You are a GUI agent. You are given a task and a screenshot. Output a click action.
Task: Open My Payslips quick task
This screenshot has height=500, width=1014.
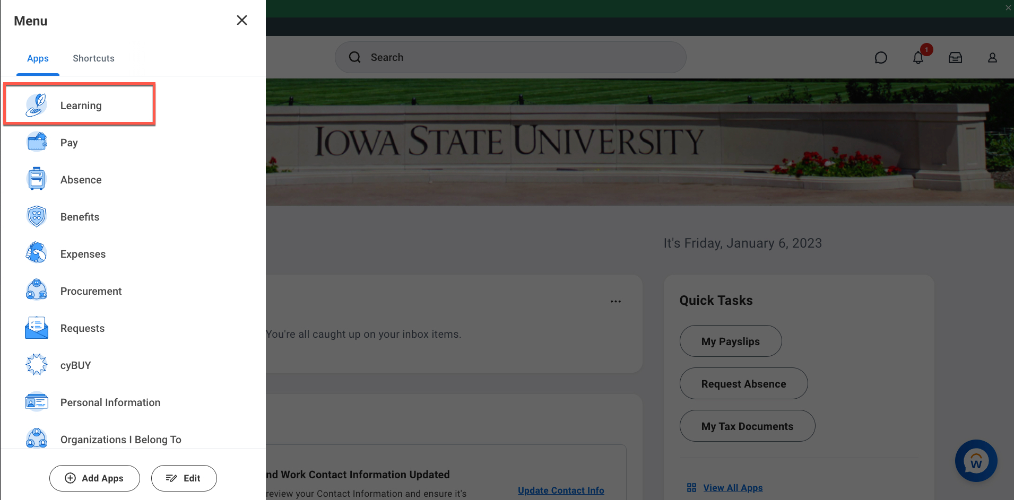click(731, 341)
